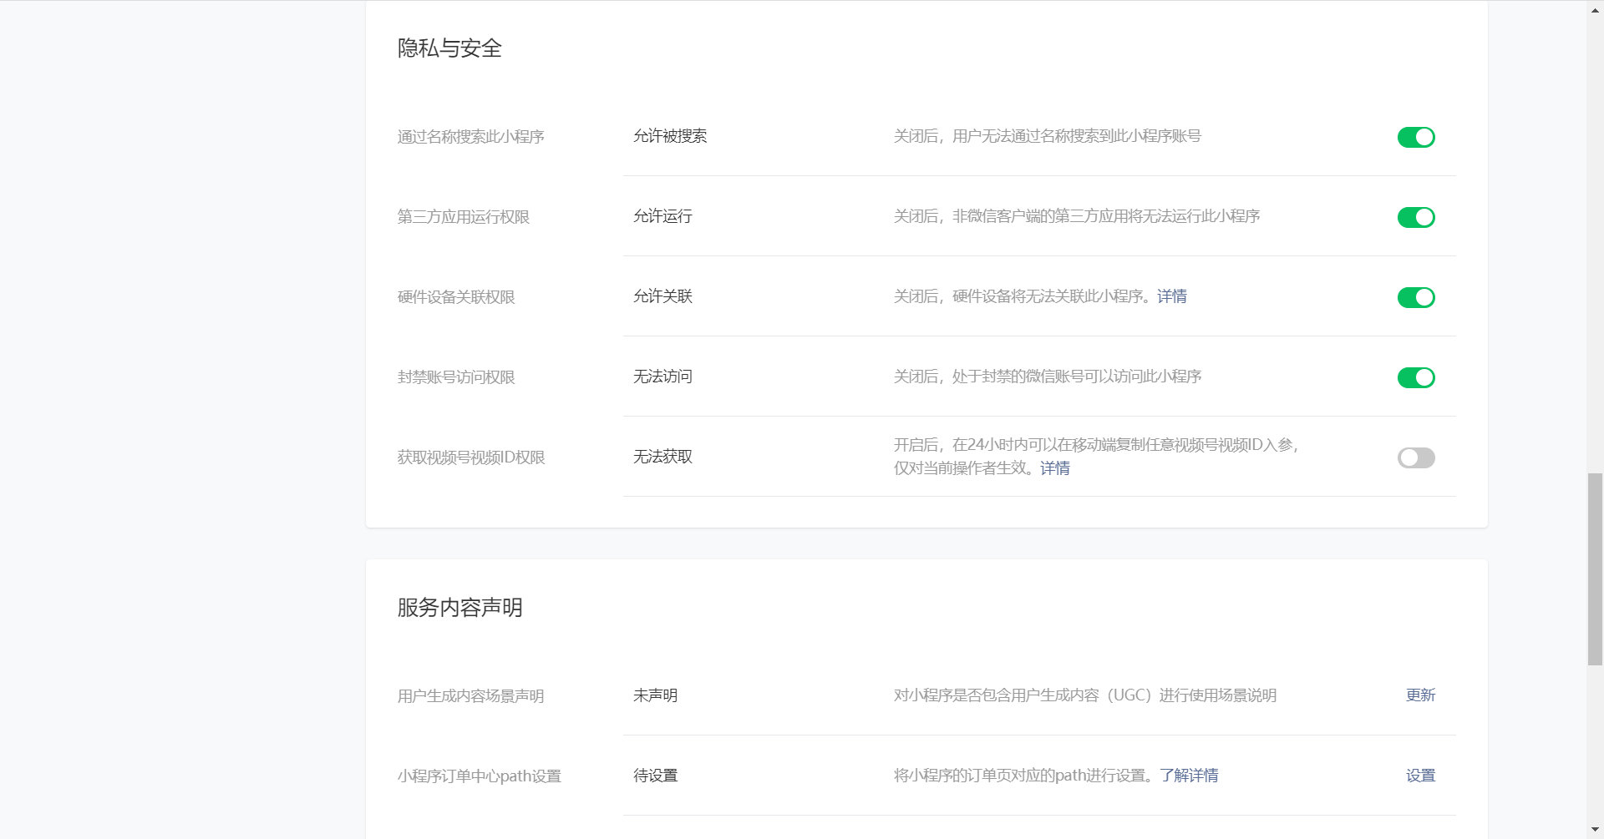Click description about 处于封禁的微信账号
Screen dimensions: 1604x839
(1048, 377)
